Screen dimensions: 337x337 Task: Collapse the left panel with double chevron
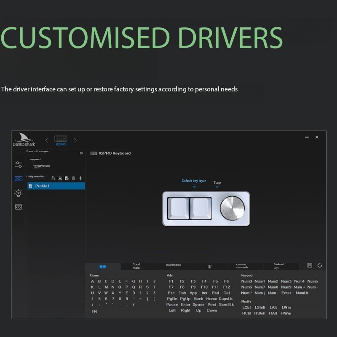click(x=81, y=153)
